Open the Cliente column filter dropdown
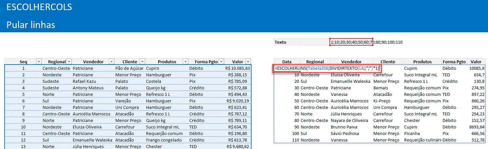 tap(142, 62)
